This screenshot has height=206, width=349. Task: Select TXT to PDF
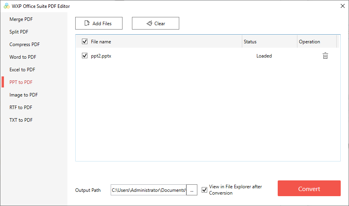pos(21,120)
